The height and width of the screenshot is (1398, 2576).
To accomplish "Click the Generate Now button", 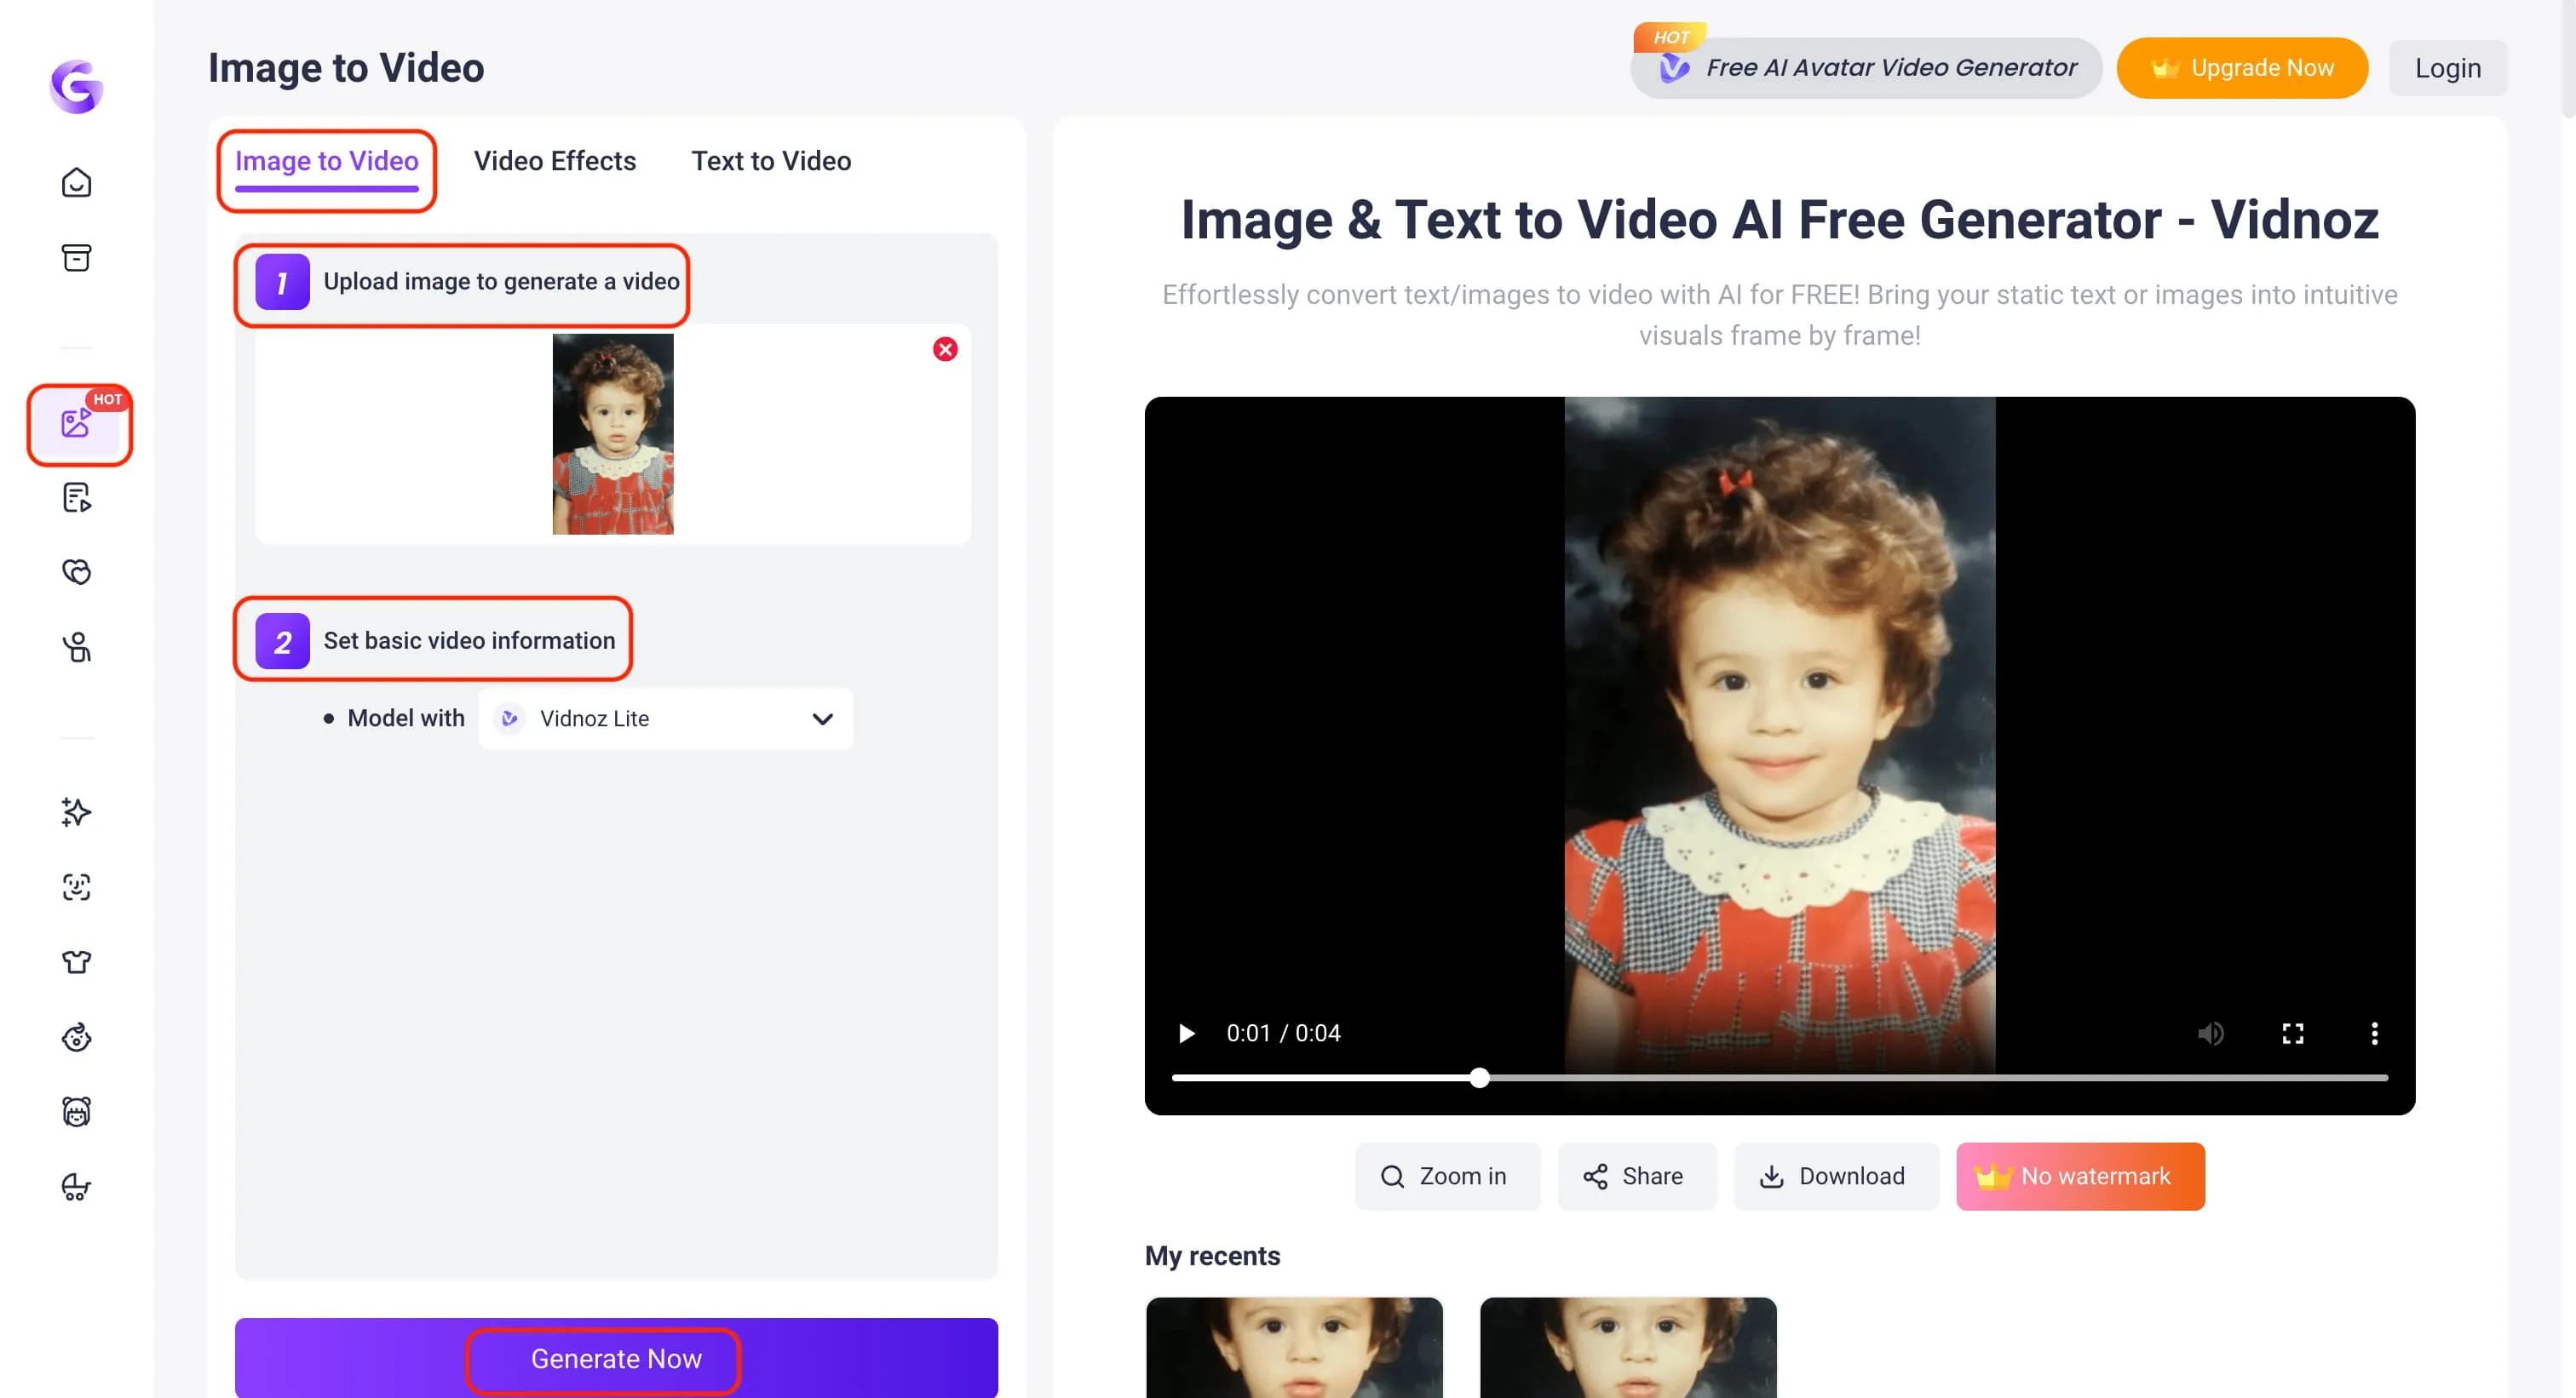I will (616, 1358).
